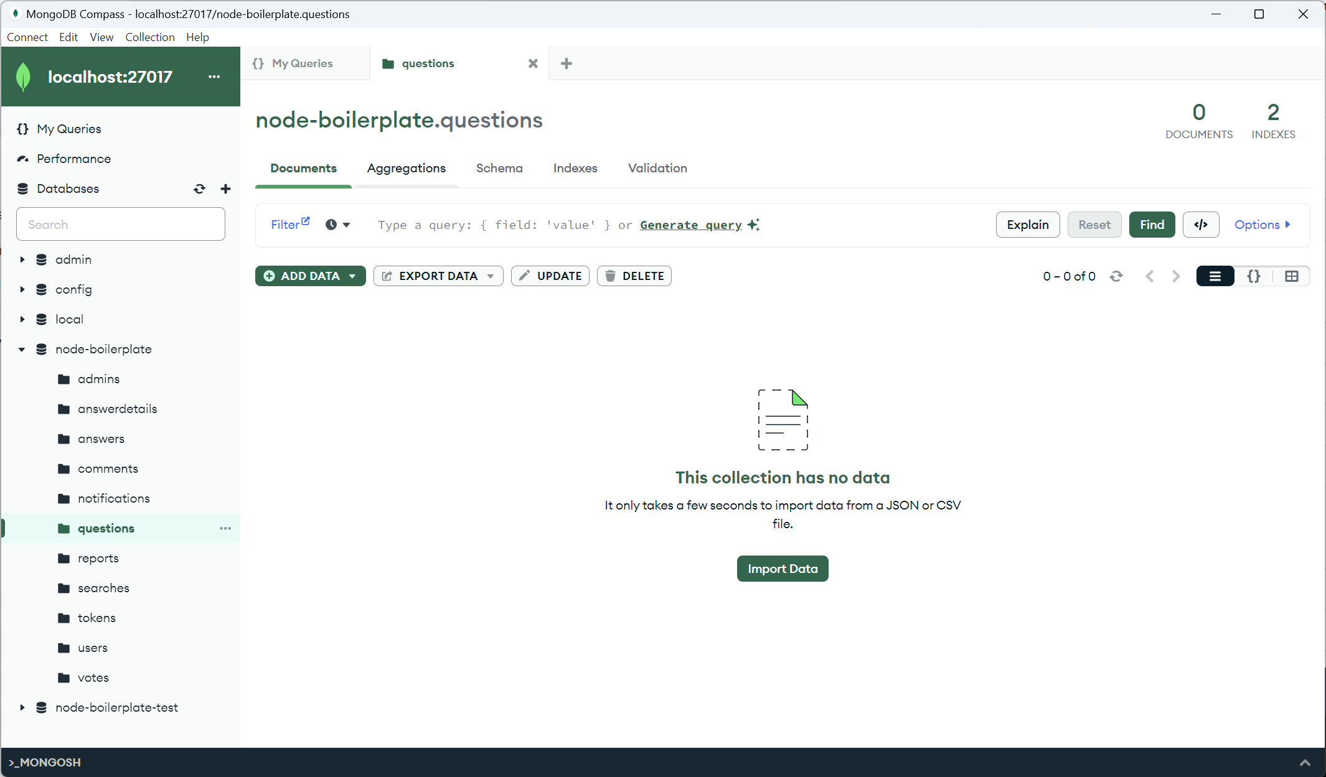Collapse the node-boilerplate database

(x=22, y=349)
